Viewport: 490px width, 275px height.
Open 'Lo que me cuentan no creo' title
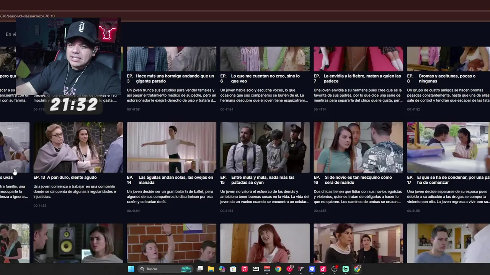click(x=265, y=79)
